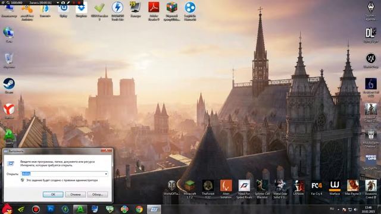Open the Spec Ops The Line icon
Screen dimensions: 381x214
tap(371, 160)
